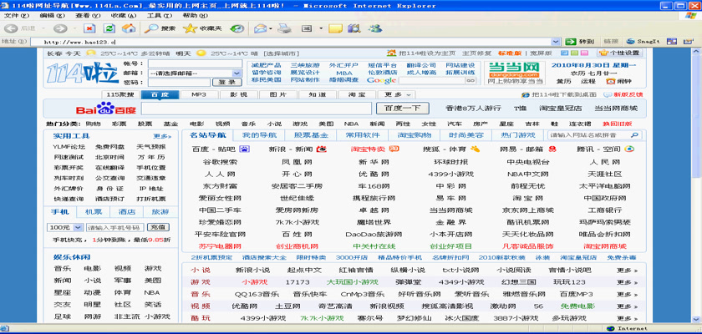Click the SnagIt toolbar icon
This screenshot has width=702, height=334.
point(643,42)
